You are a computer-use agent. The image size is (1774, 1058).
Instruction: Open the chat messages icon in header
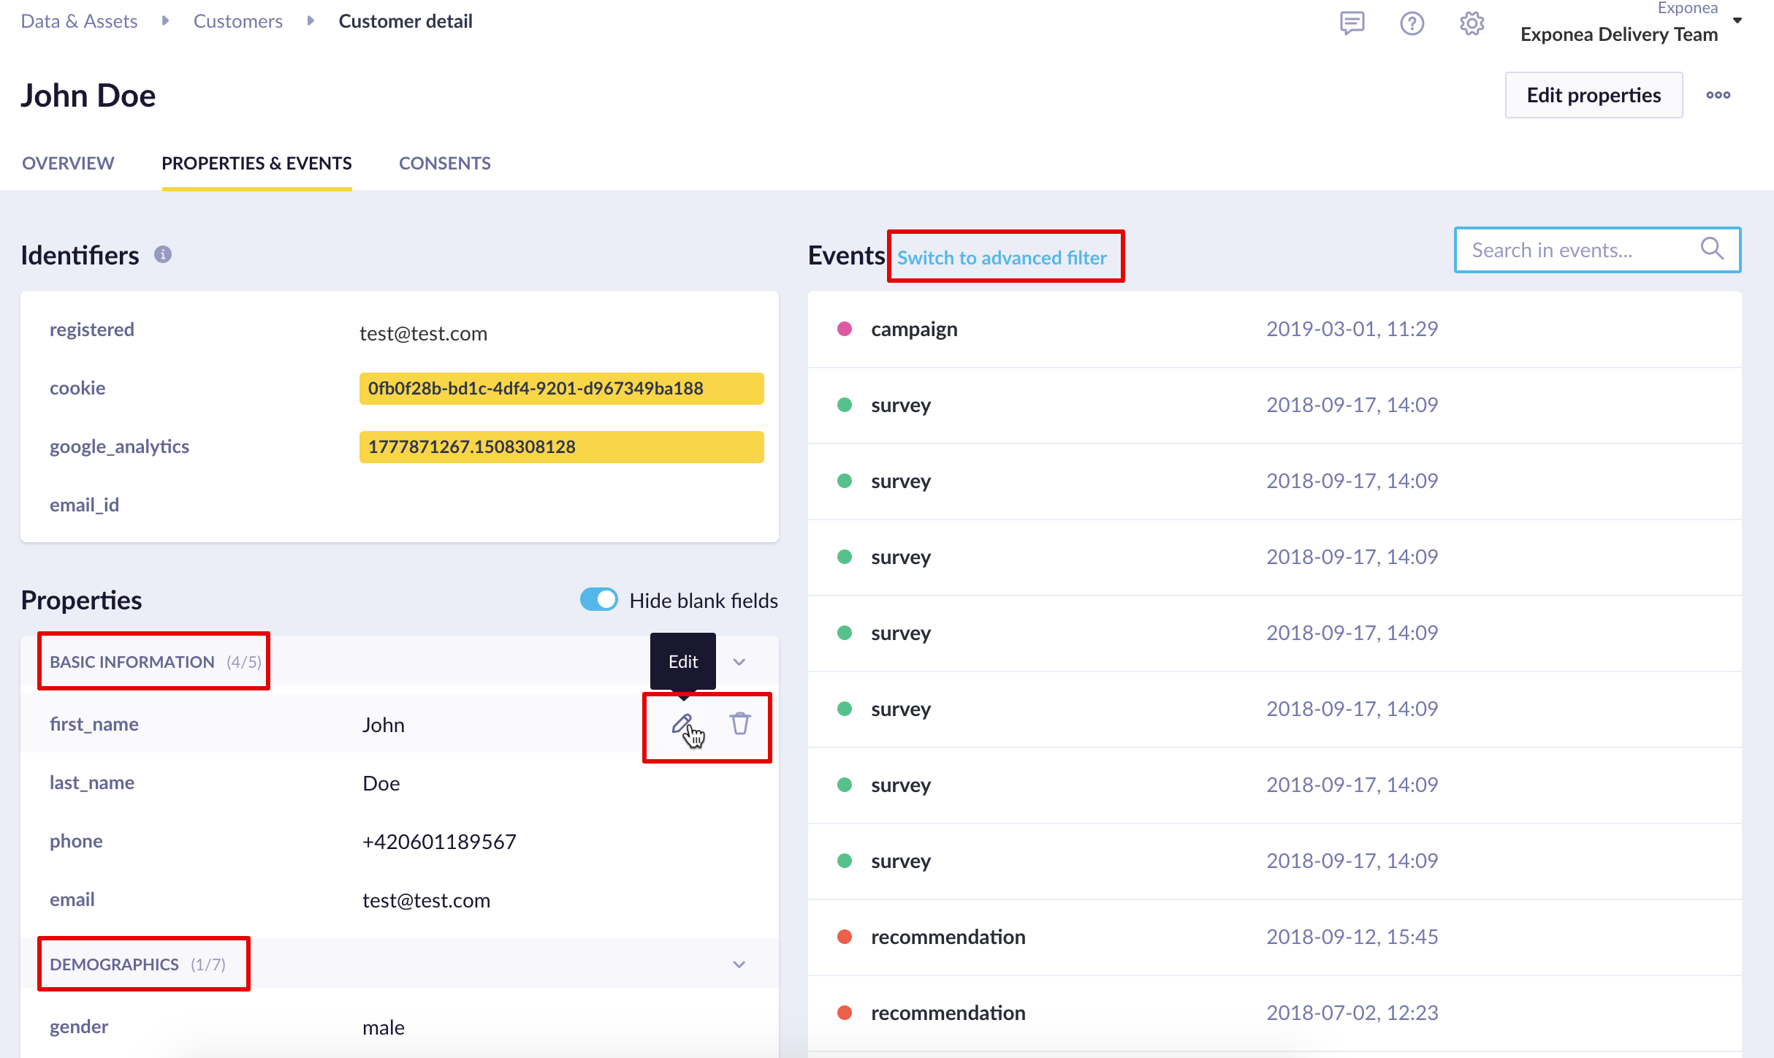point(1352,23)
